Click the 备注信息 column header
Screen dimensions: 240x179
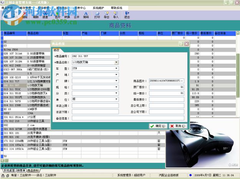225,33
